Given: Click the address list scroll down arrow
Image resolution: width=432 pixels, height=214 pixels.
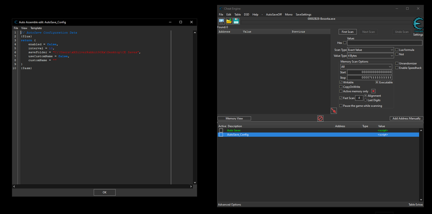Looking at the screenshot, I should 421,200.
